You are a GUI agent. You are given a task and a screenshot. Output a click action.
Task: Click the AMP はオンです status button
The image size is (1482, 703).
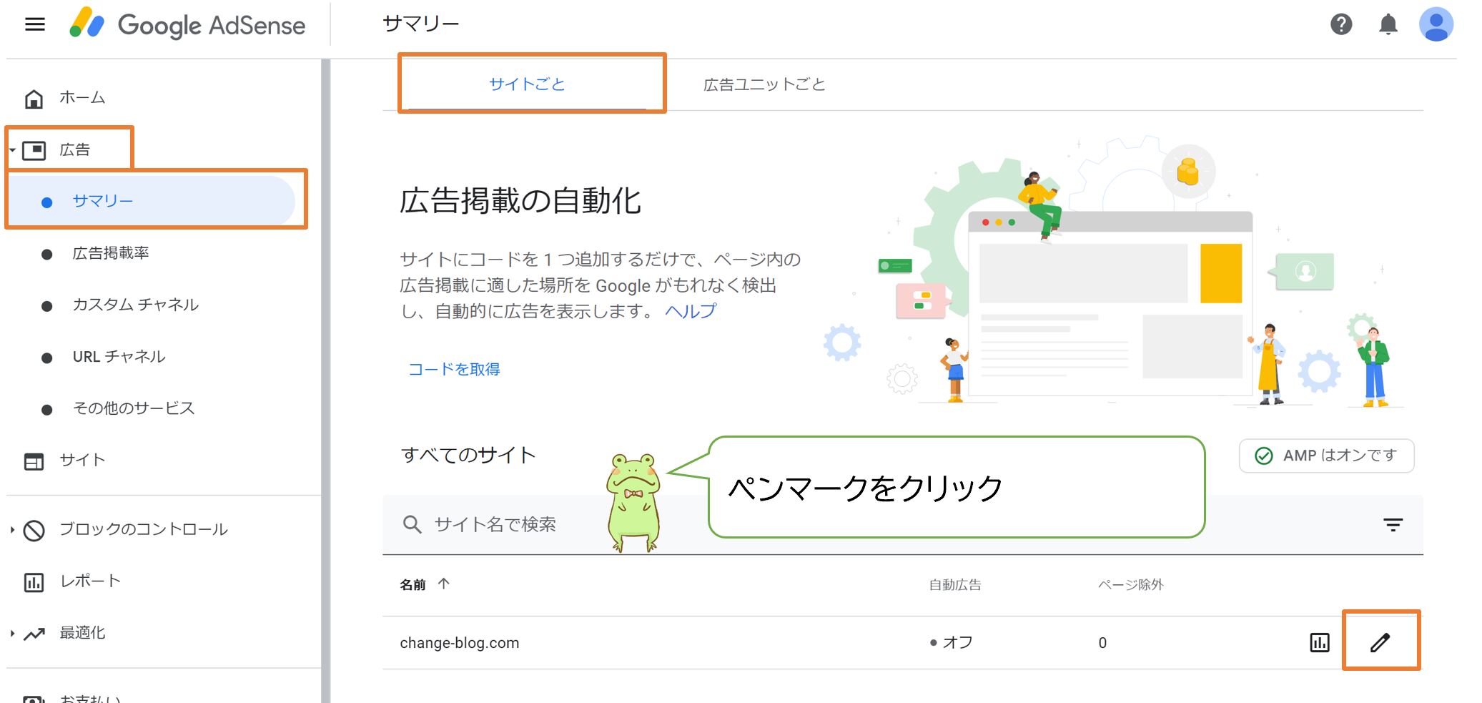[1326, 455]
